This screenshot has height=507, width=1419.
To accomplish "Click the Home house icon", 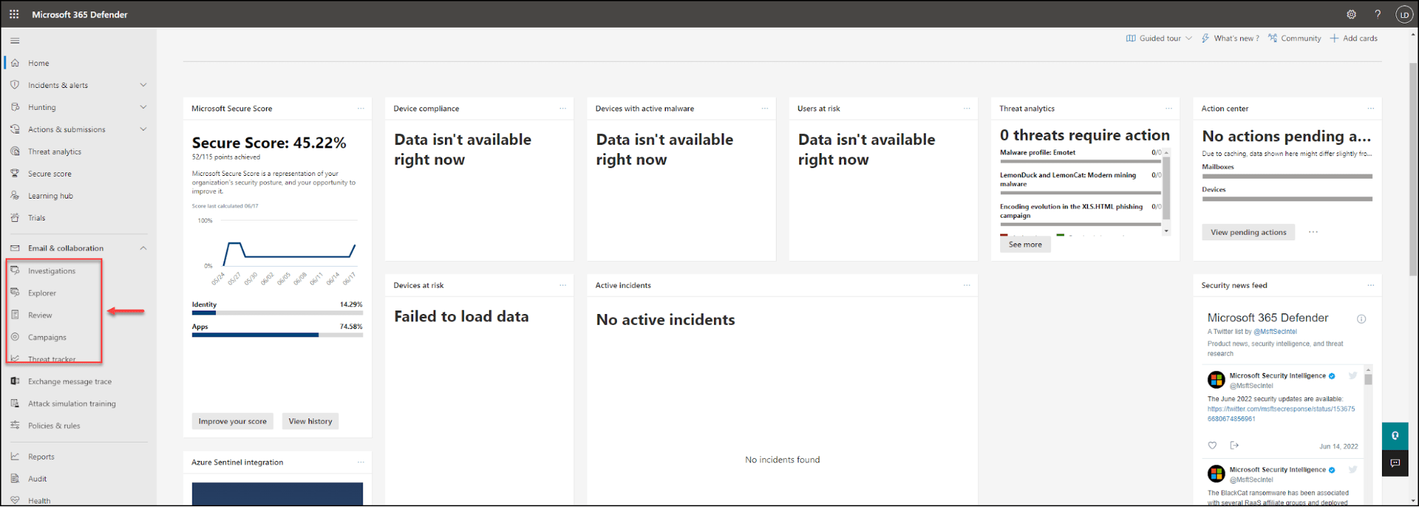I will coord(15,63).
